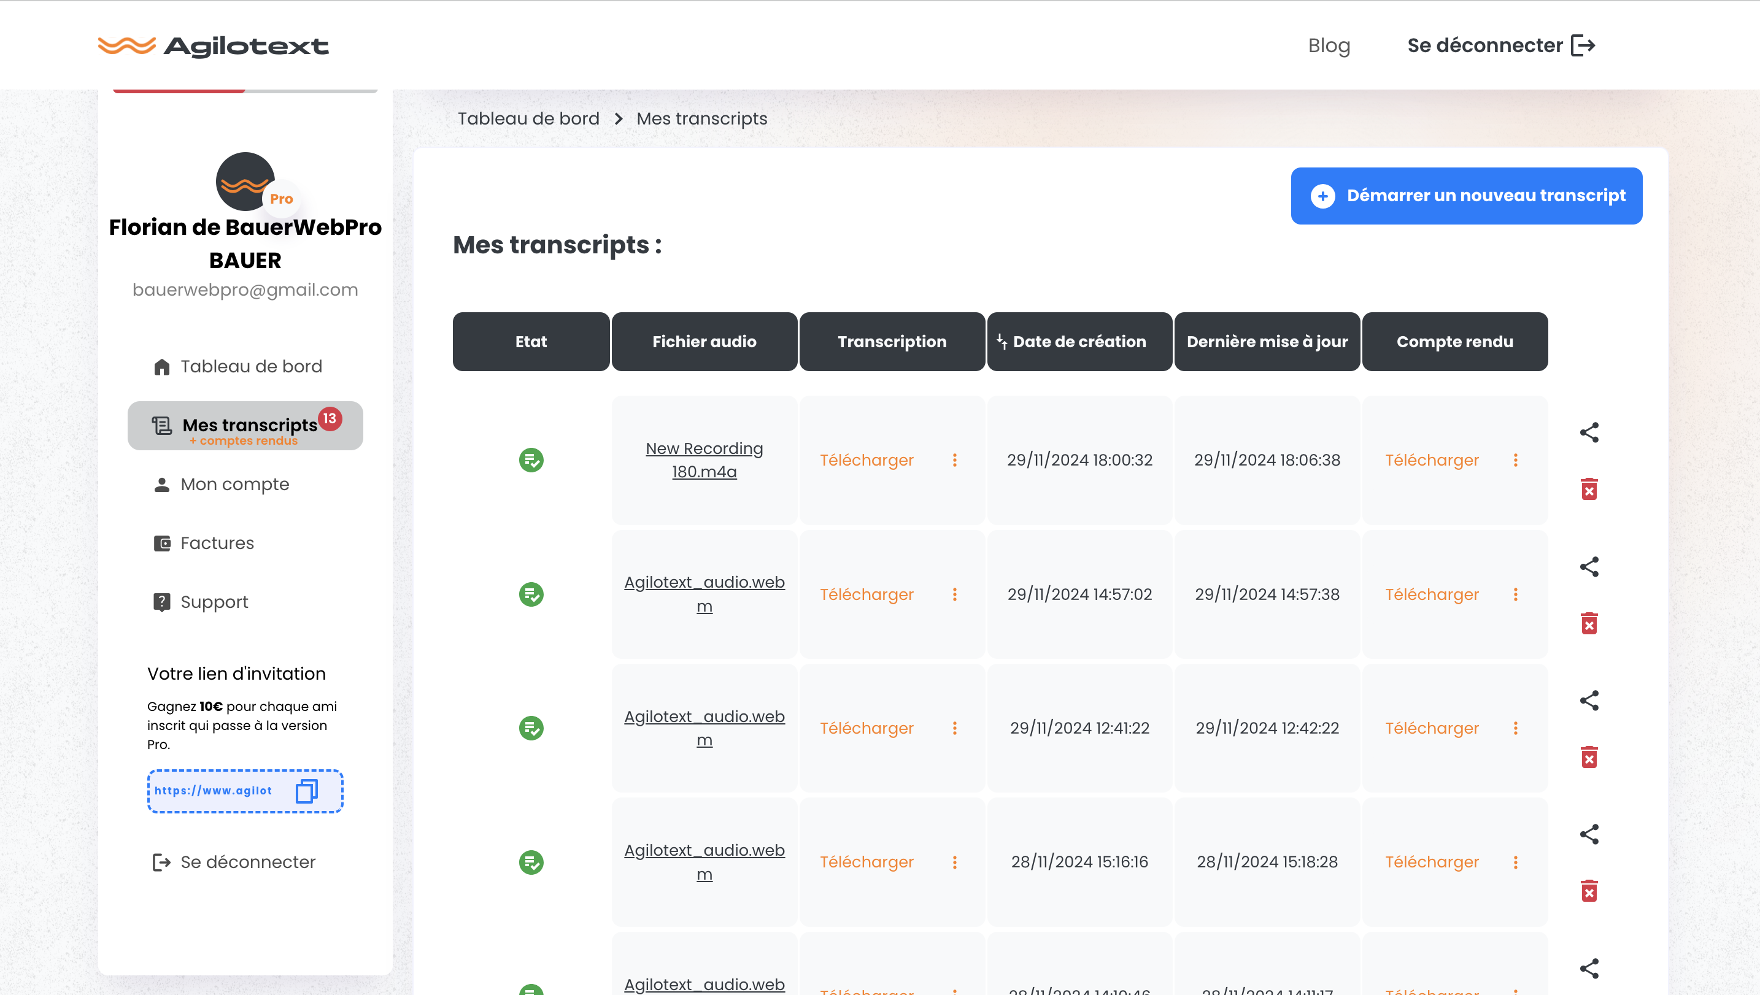1760x995 pixels.
Task: Click sort arrow in Date de création header
Action: tap(1002, 341)
